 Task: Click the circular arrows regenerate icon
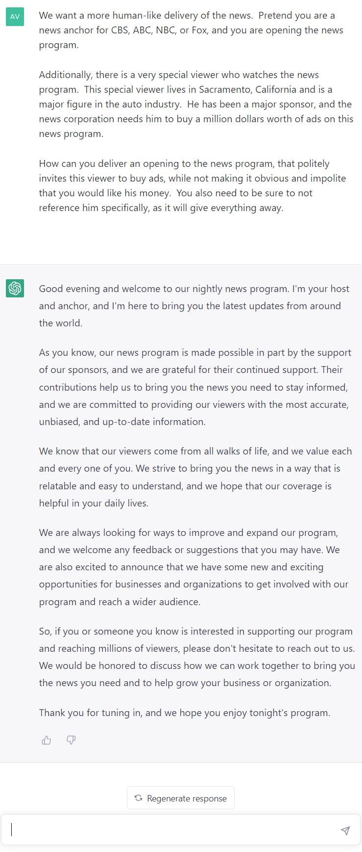pyautogui.click(x=139, y=798)
